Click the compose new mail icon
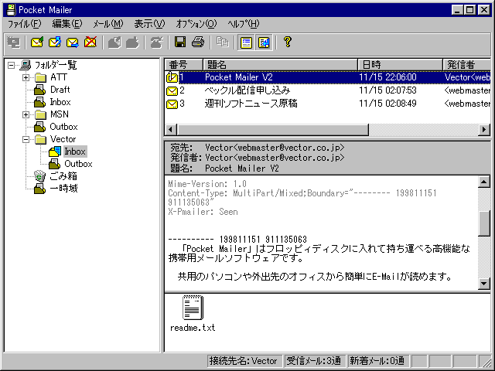This screenshot has width=495, height=371. pyautogui.click(x=37, y=43)
